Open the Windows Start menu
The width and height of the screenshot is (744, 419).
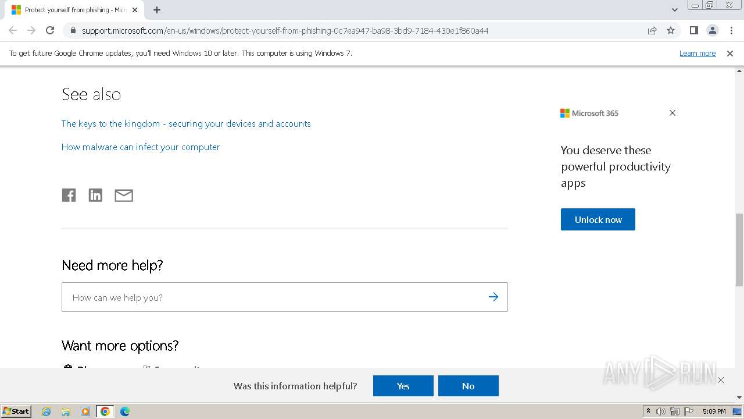16,411
